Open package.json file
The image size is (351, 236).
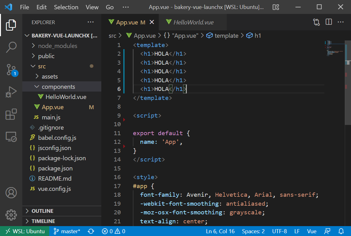pos(62,168)
